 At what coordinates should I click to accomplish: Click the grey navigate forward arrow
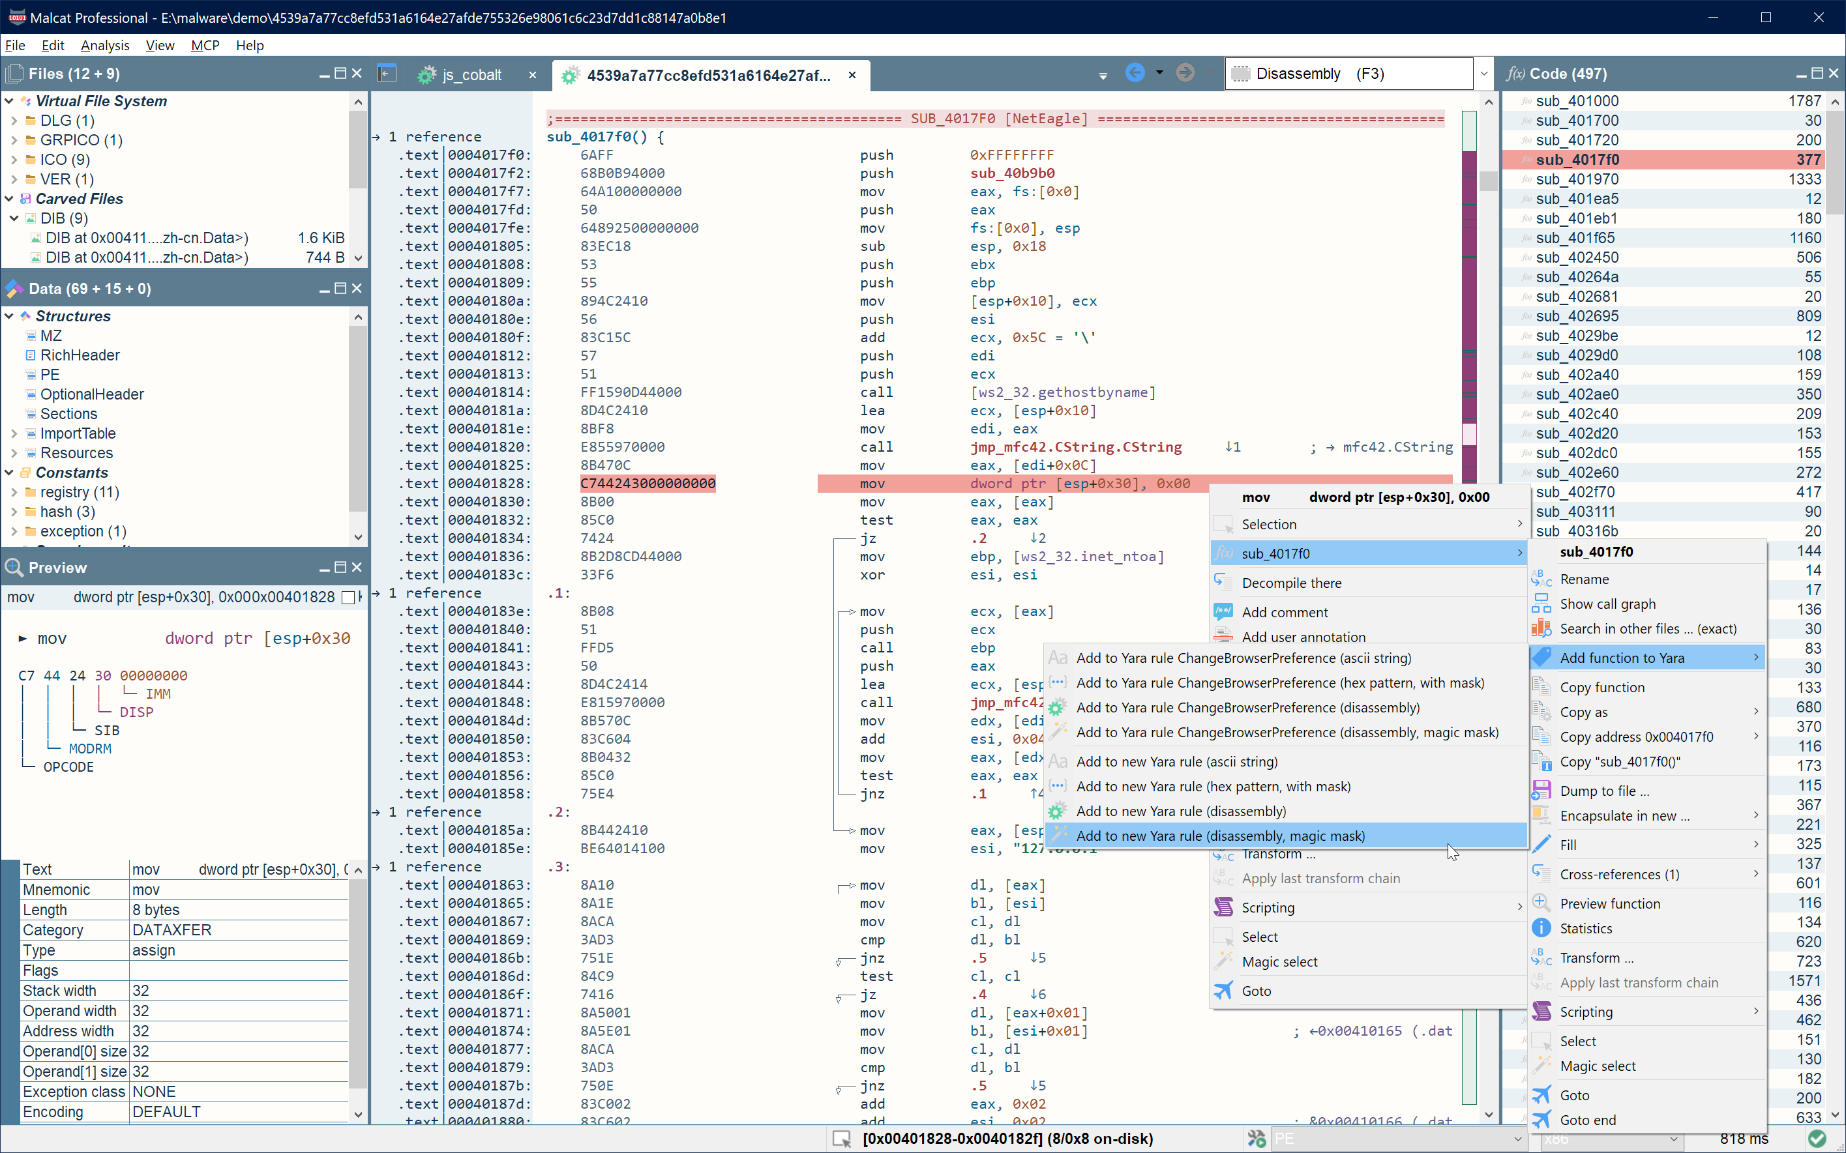click(1185, 73)
